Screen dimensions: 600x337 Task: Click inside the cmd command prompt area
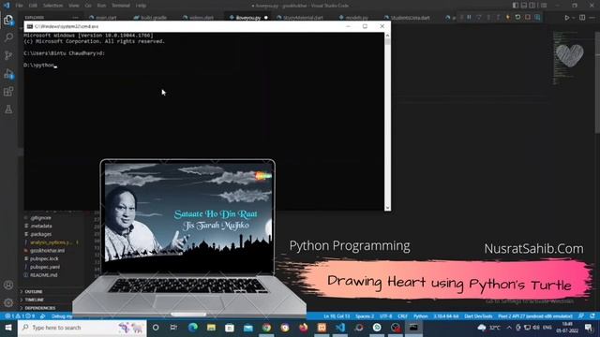(204, 121)
